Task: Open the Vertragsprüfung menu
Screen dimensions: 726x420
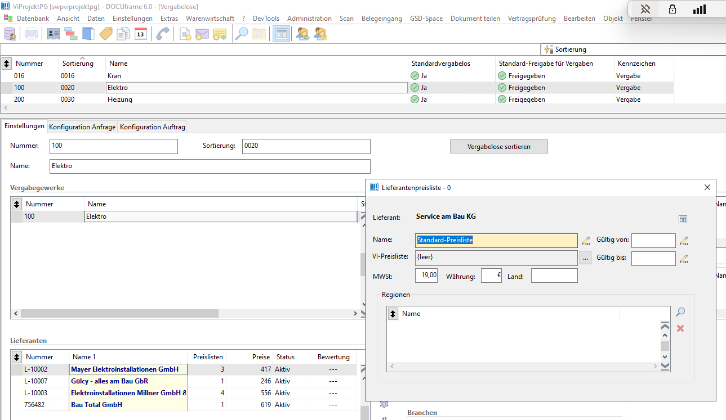Action: point(532,19)
